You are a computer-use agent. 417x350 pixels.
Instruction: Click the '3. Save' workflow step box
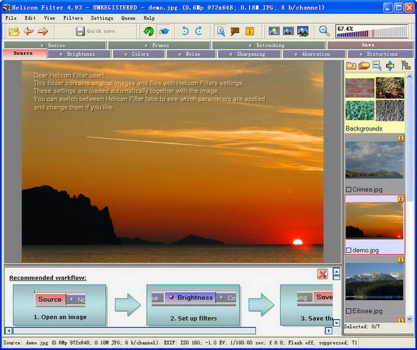click(307, 305)
